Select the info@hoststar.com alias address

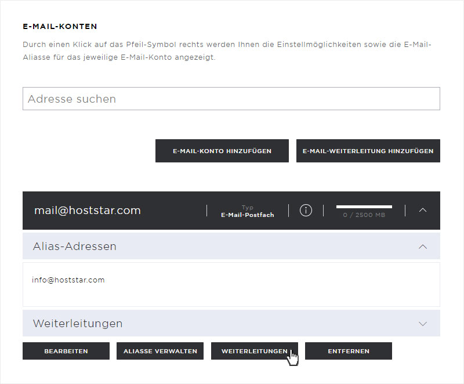pyautogui.click(x=68, y=280)
